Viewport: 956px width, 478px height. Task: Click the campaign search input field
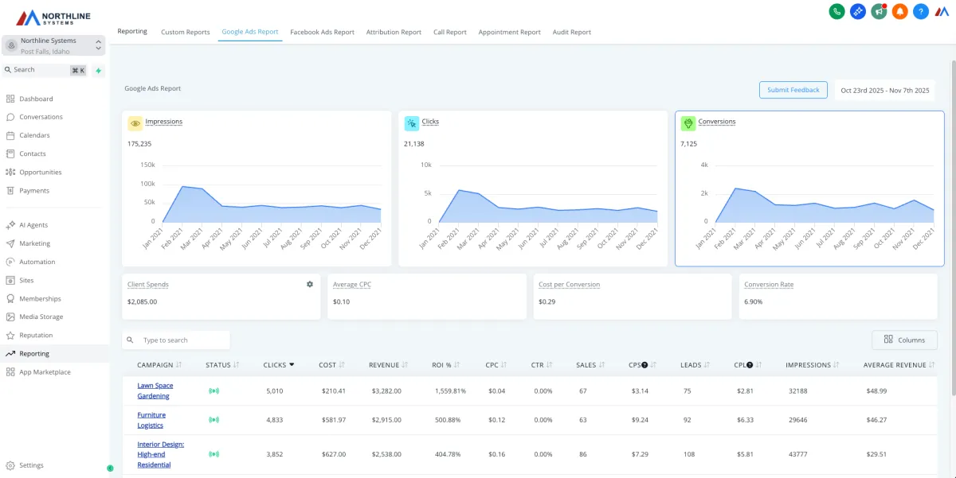[183, 340]
